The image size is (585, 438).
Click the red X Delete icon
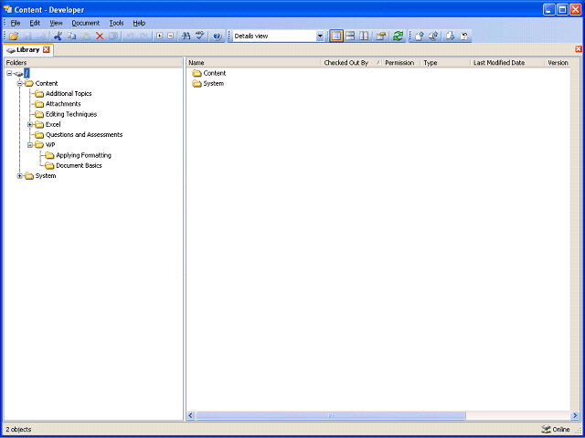click(100, 36)
